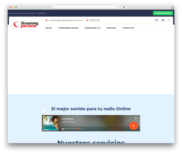Click the plus icon in player
Viewport: 182px width, 154px height.
(136, 118)
